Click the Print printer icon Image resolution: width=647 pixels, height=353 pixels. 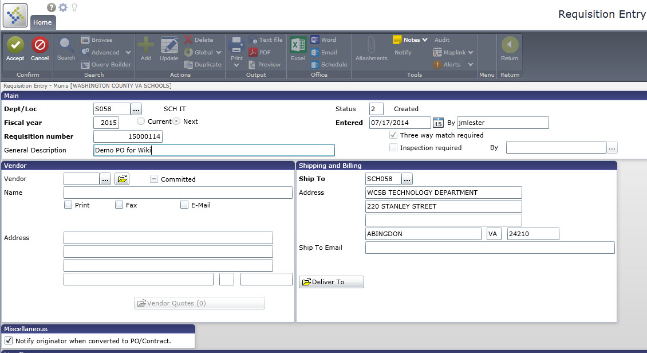pos(236,45)
